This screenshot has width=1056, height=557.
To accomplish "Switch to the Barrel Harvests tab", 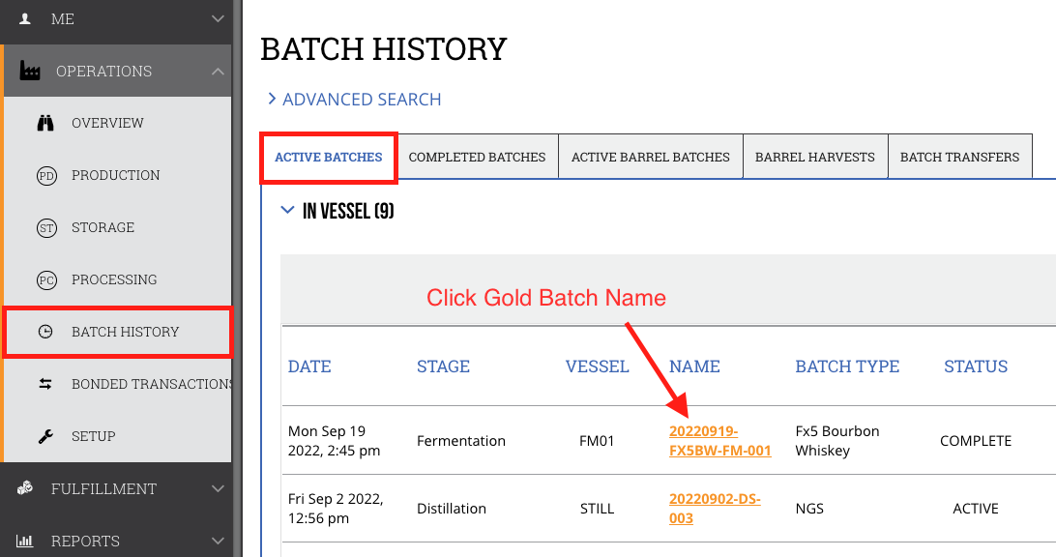I will pos(815,157).
